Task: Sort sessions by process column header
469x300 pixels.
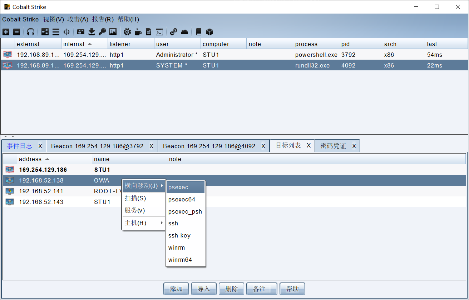Action: pyautogui.click(x=316, y=44)
